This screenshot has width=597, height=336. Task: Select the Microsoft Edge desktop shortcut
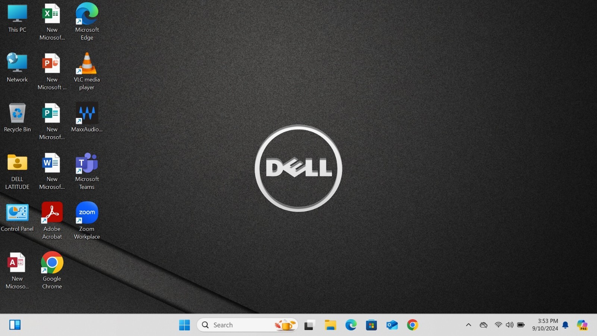pyautogui.click(x=87, y=22)
